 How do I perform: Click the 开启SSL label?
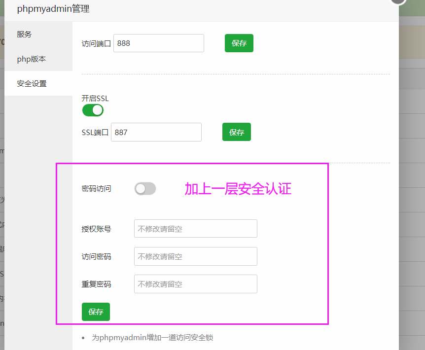(95, 98)
